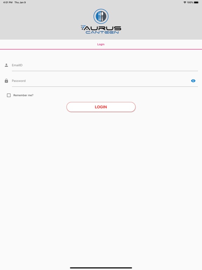Tap the Wi-Fi icon in status bar
This screenshot has height=270, width=202.
coord(185,2)
